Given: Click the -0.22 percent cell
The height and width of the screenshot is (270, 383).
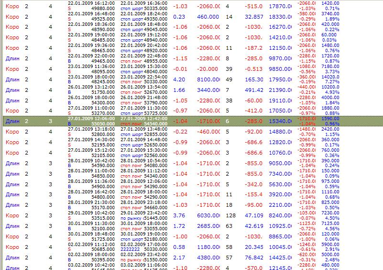Looking at the screenshot, I should click(180, 132).
